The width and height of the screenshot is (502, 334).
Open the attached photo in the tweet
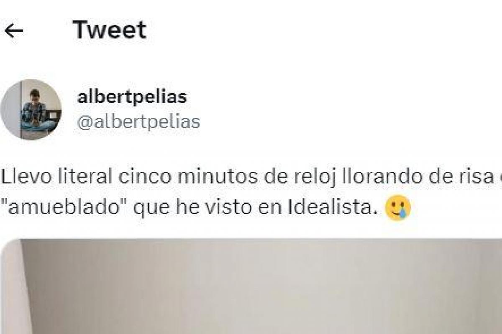[251, 286]
